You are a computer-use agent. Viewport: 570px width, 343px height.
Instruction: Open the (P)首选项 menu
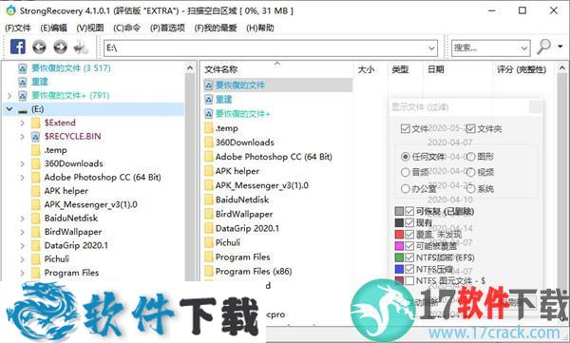point(167,28)
